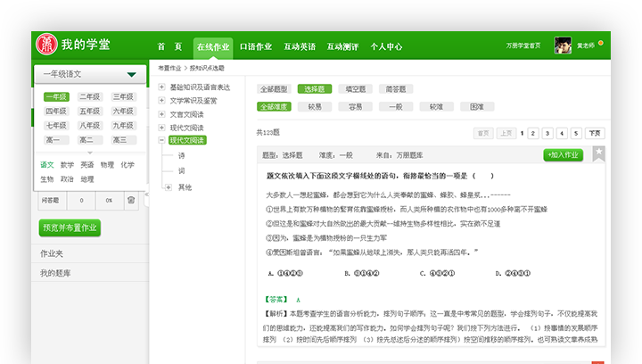Open the 个人中心 menu item
Image resolution: width=642 pixels, height=364 pixels.
click(386, 46)
